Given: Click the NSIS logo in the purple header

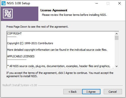Looking at the screenshot, I should [8, 14].
